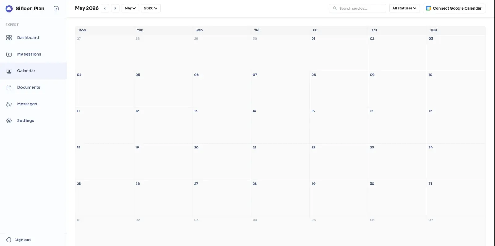The height and width of the screenshot is (246, 495).
Task: Collapse the sidebar panel icon
Action: coord(56,9)
